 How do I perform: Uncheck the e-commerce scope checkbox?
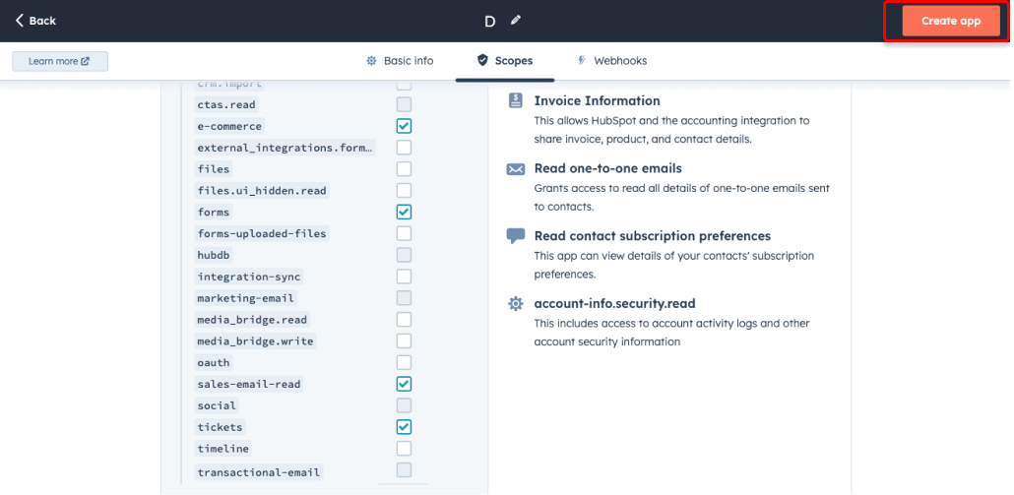tap(405, 126)
